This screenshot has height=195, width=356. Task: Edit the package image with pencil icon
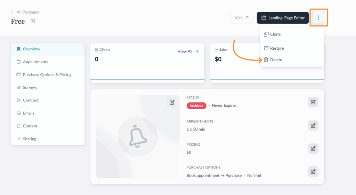tap(172, 102)
